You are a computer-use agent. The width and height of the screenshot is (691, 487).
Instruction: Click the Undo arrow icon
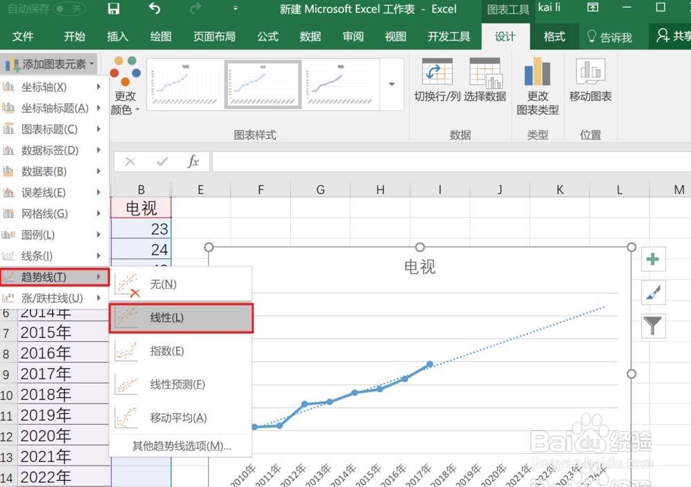[x=154, y=8]
